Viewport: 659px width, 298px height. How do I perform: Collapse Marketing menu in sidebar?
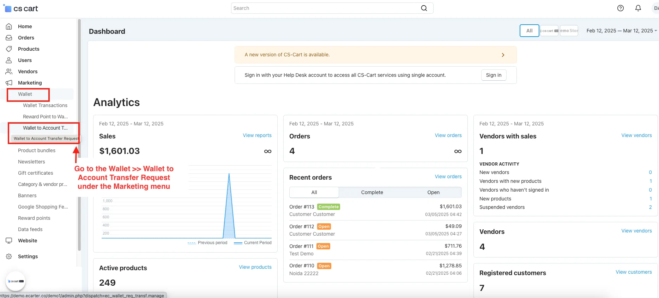(30, 83)
